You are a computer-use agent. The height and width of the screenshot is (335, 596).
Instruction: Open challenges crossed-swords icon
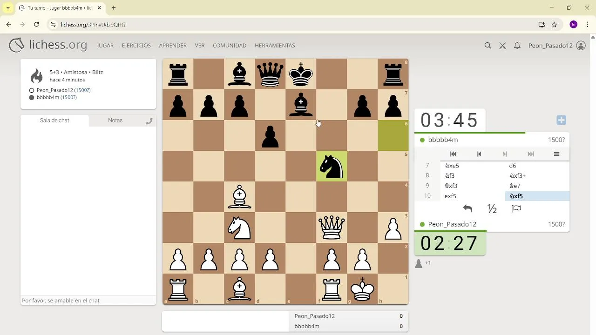click(502, 46)
